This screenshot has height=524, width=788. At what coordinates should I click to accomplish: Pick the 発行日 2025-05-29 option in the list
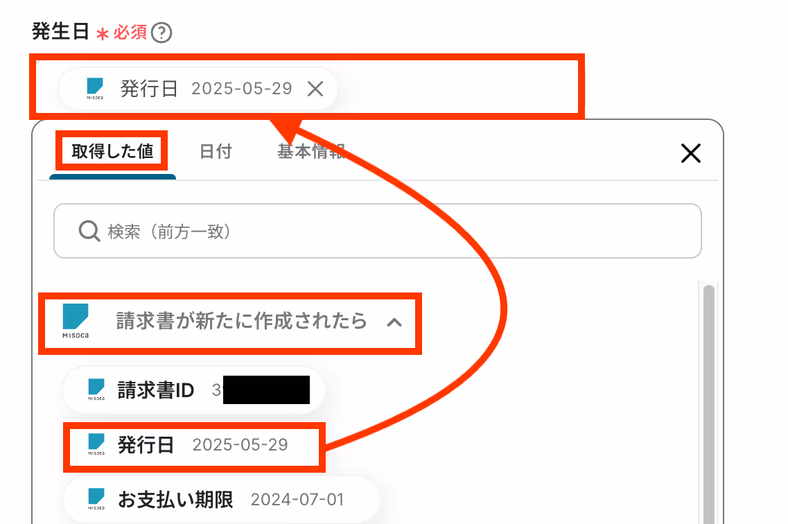[193, 444]
